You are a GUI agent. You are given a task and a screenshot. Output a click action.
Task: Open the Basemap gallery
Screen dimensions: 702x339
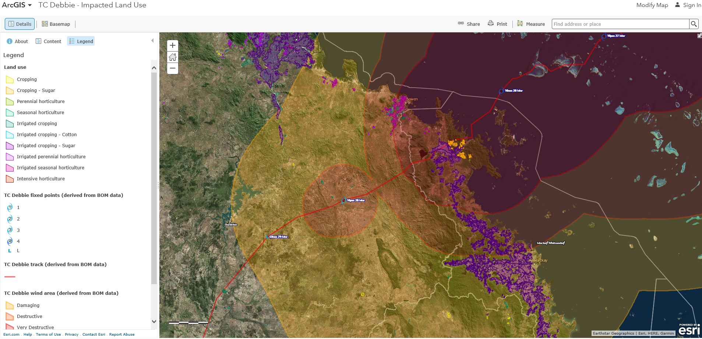point(56,24)
